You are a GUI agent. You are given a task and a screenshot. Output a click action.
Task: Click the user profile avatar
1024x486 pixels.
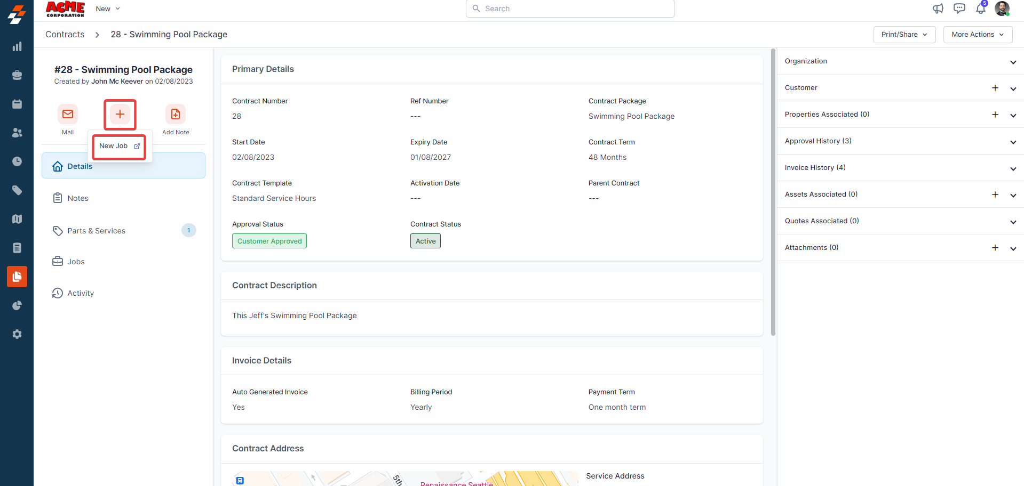(x=1002, y=9)
